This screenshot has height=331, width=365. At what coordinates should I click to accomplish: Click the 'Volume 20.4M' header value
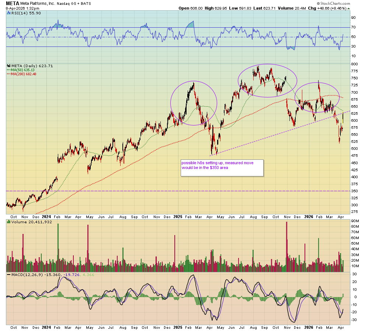pos(292,8)
